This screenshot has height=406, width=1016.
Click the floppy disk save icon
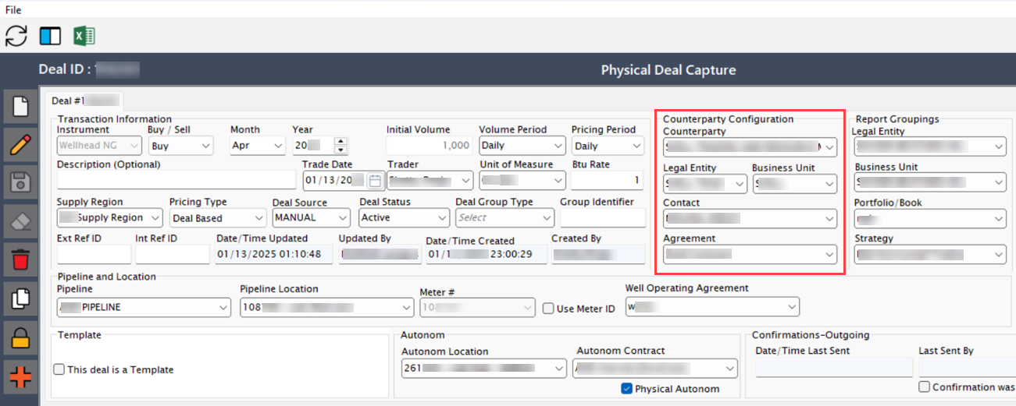point(20,183)
